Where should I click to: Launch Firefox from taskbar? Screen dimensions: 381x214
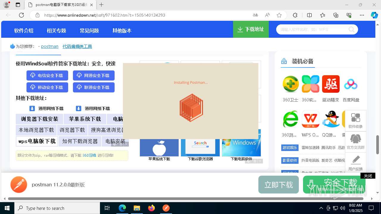tap(152, 208)
